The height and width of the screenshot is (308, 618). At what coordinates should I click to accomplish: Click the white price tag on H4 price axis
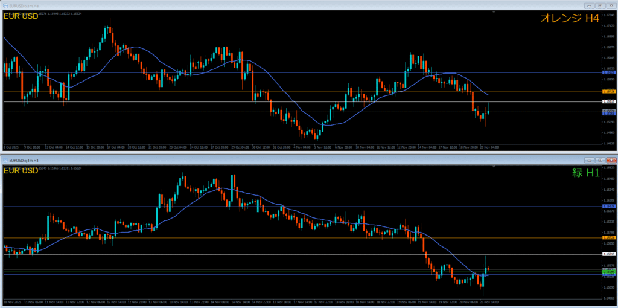pos(609,102)
